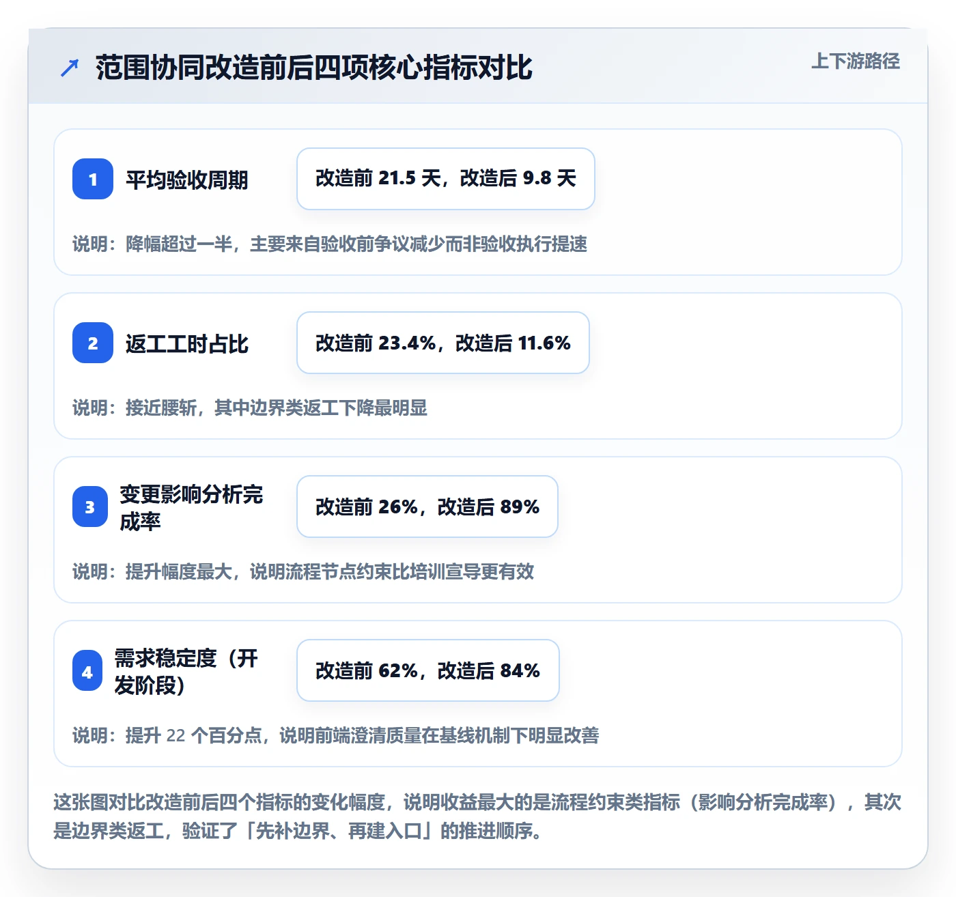Image resolution: width=956 pixels, height=897 pixels.
Task: Open the 上下游路径 label in the header
Action: (856, 61)
